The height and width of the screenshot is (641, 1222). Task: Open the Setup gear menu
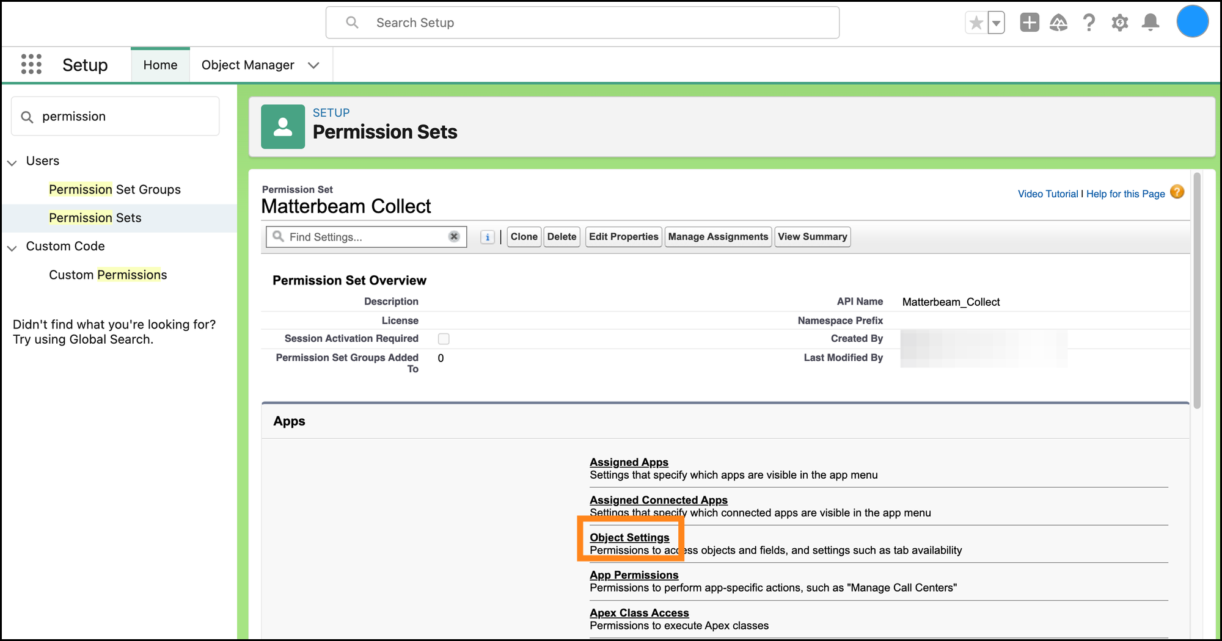point(1120,23)
